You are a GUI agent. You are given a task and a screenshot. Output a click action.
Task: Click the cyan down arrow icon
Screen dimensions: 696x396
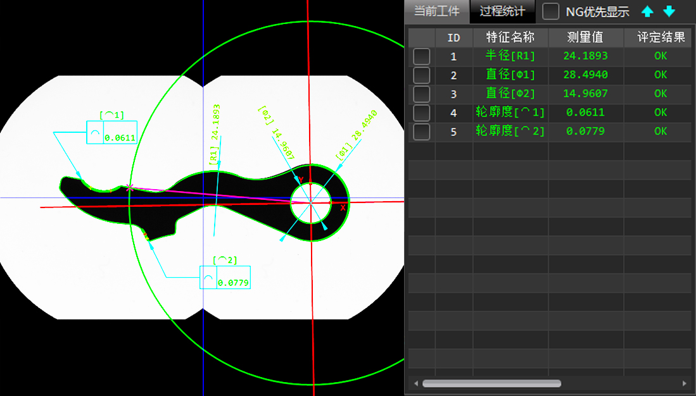point(669,11)
